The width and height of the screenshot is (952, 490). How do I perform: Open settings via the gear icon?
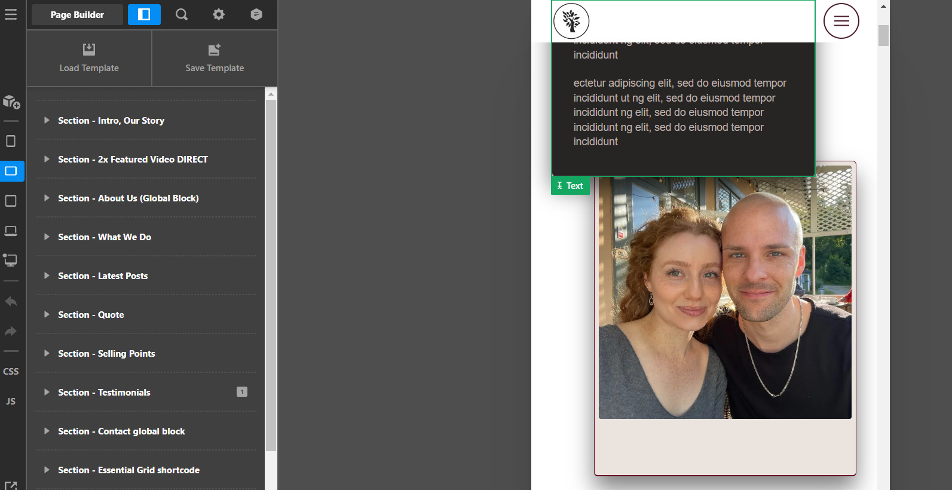[x=219, y=14]
